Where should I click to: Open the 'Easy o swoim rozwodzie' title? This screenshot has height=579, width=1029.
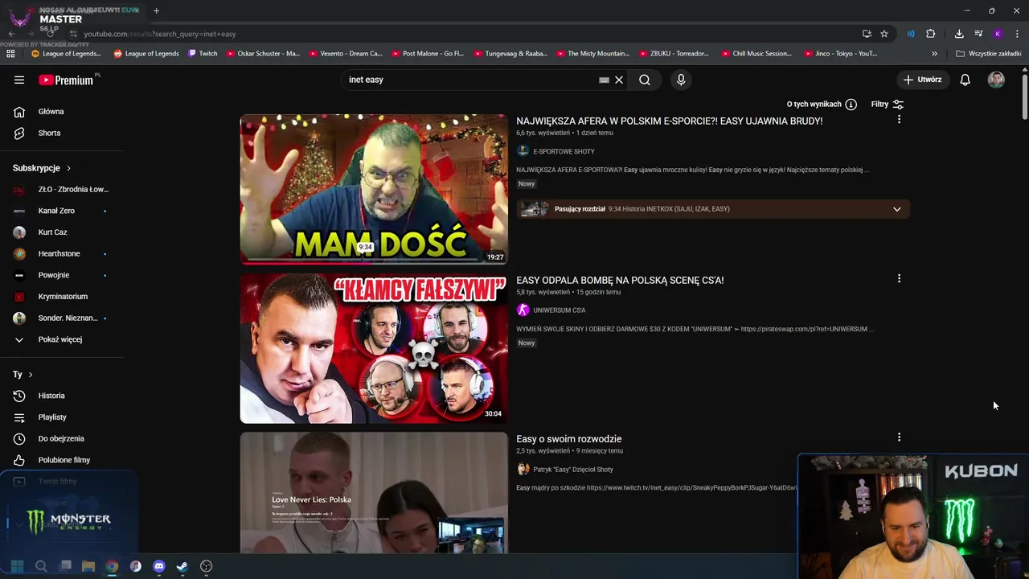pyautogui.click(x=568, y=439)
